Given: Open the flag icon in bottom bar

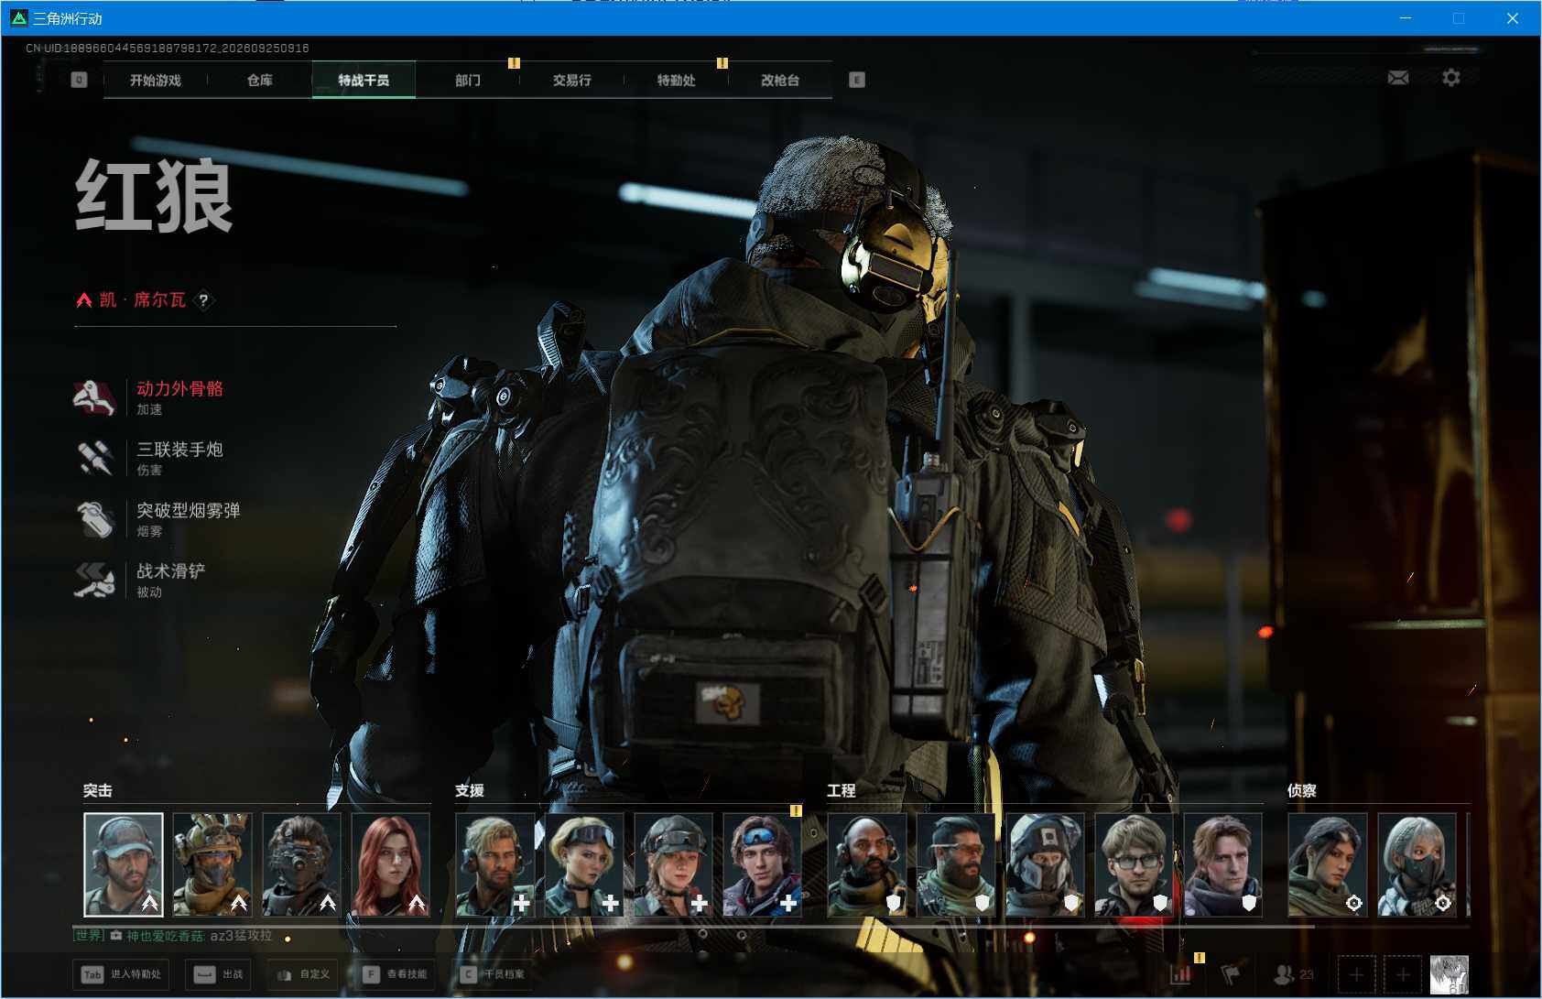Looking at the screenshot, I should click(1232, 973).
